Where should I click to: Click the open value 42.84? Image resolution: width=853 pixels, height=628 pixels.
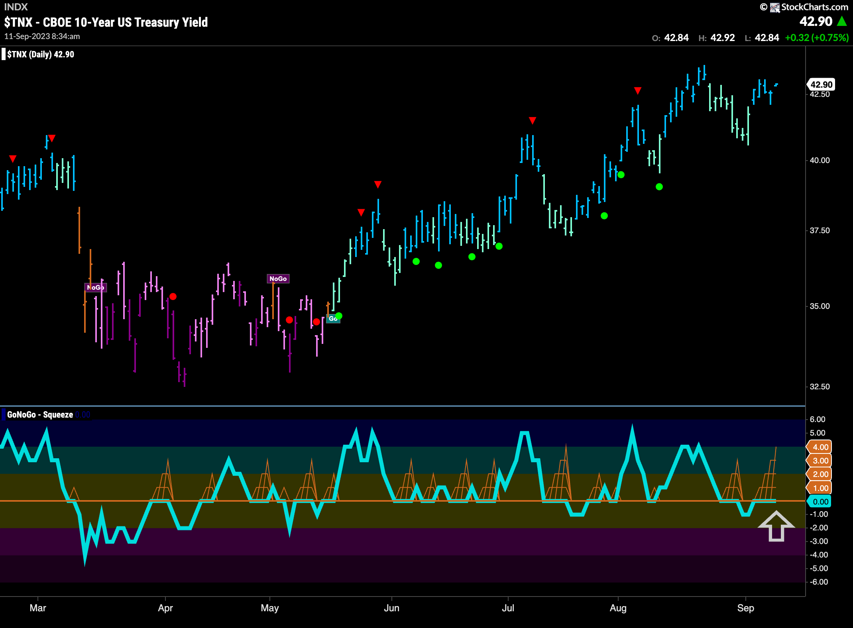click(x=676, y=38)
